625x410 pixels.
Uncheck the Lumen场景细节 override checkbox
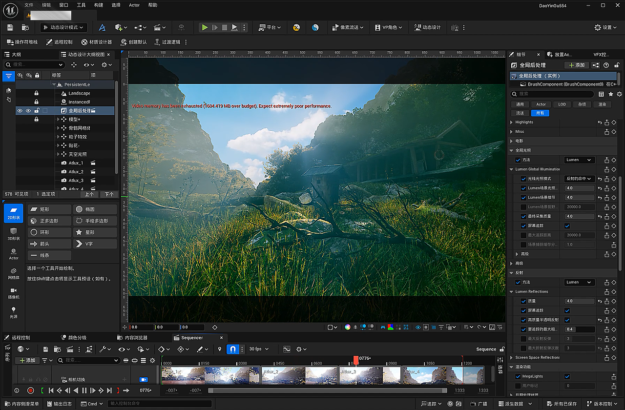[x=523, y=198]
